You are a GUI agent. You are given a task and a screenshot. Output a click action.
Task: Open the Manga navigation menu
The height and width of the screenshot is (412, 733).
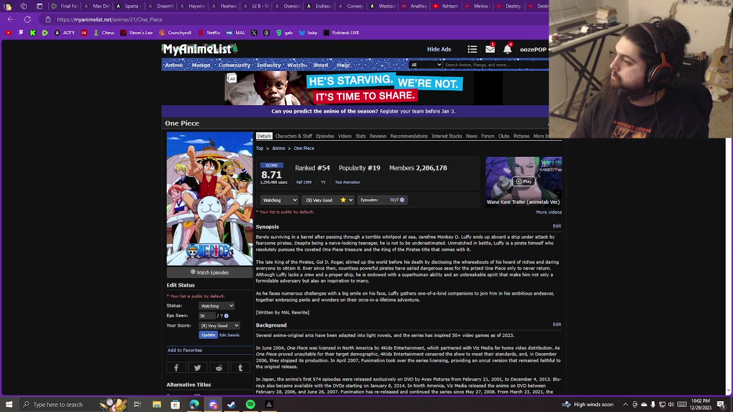click(201, 65)
